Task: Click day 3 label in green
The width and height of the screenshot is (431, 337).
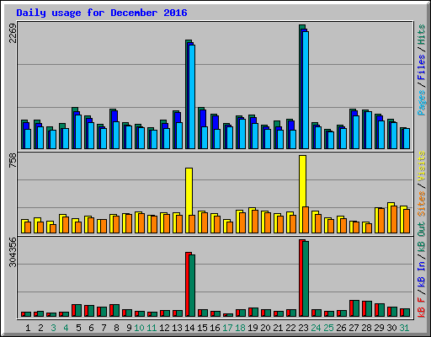Action: point(53,328)
